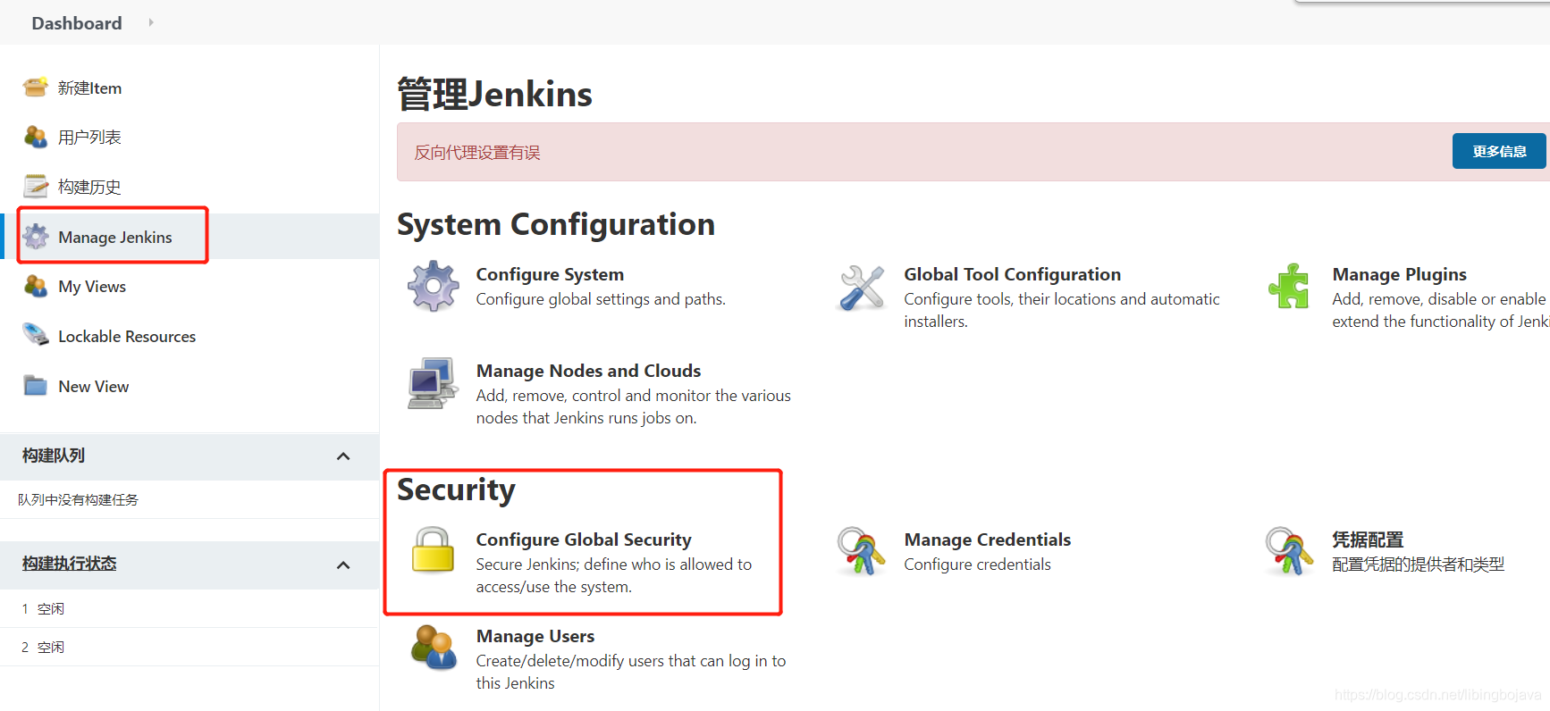The image size is (1550, 711).
Task: Open the Dashboard breadcrumb arrow menu
Action: [151, 22]
